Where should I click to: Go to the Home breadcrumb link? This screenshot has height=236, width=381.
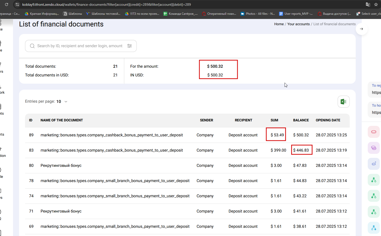click(x=279, y=24)
